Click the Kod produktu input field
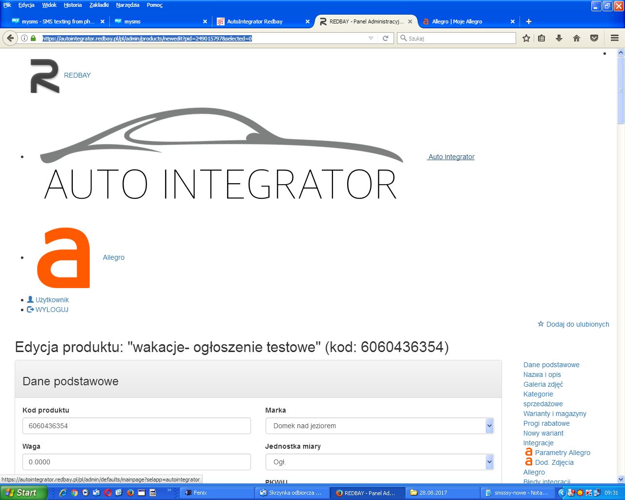 coord(136,426)
